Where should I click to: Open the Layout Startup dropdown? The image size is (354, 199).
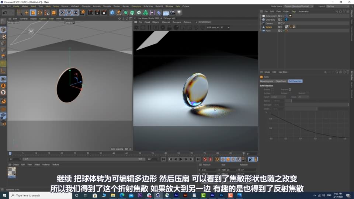pyautogui.click(x=336, y=6)
